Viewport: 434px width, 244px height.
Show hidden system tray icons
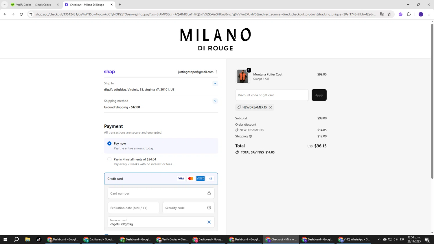pos(379,239)
